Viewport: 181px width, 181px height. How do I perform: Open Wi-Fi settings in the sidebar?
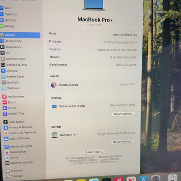[6, 8]
